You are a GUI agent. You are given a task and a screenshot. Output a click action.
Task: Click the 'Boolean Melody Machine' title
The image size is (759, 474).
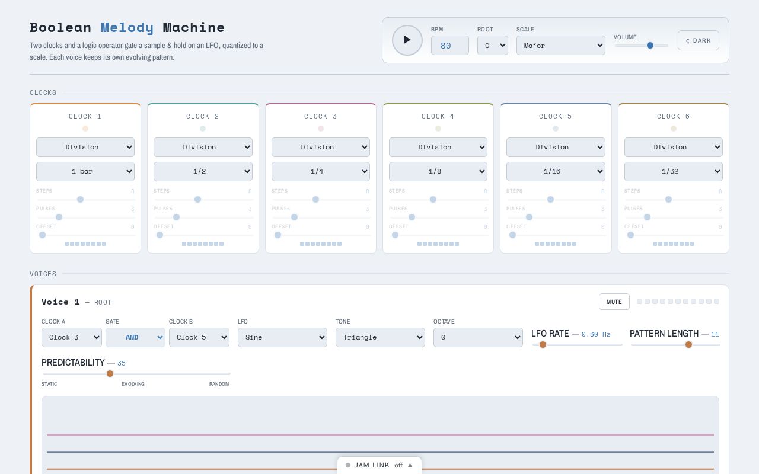(x=127, y=27)
